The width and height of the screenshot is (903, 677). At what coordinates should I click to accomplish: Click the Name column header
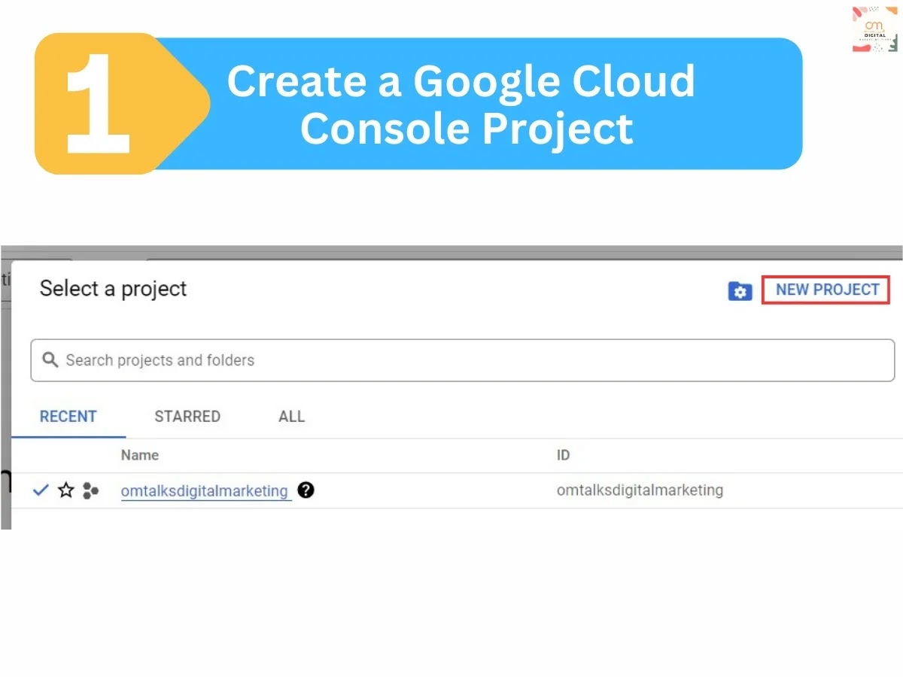point(140,455)
